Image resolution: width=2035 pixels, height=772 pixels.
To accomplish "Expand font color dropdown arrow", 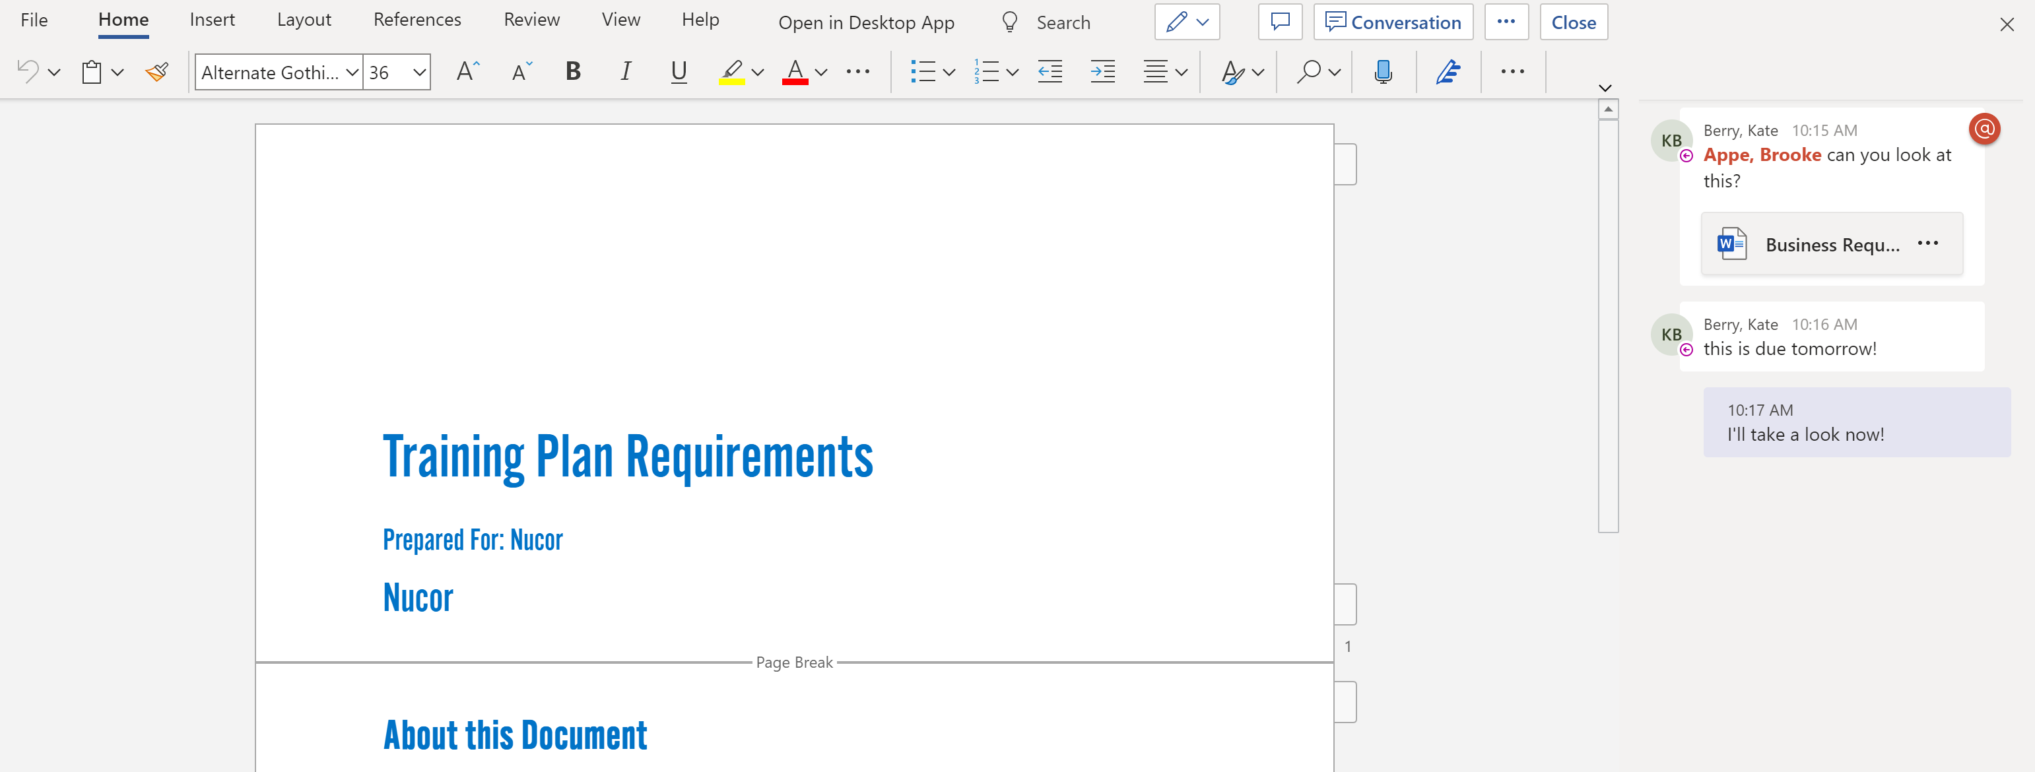I will pos(820,73).
